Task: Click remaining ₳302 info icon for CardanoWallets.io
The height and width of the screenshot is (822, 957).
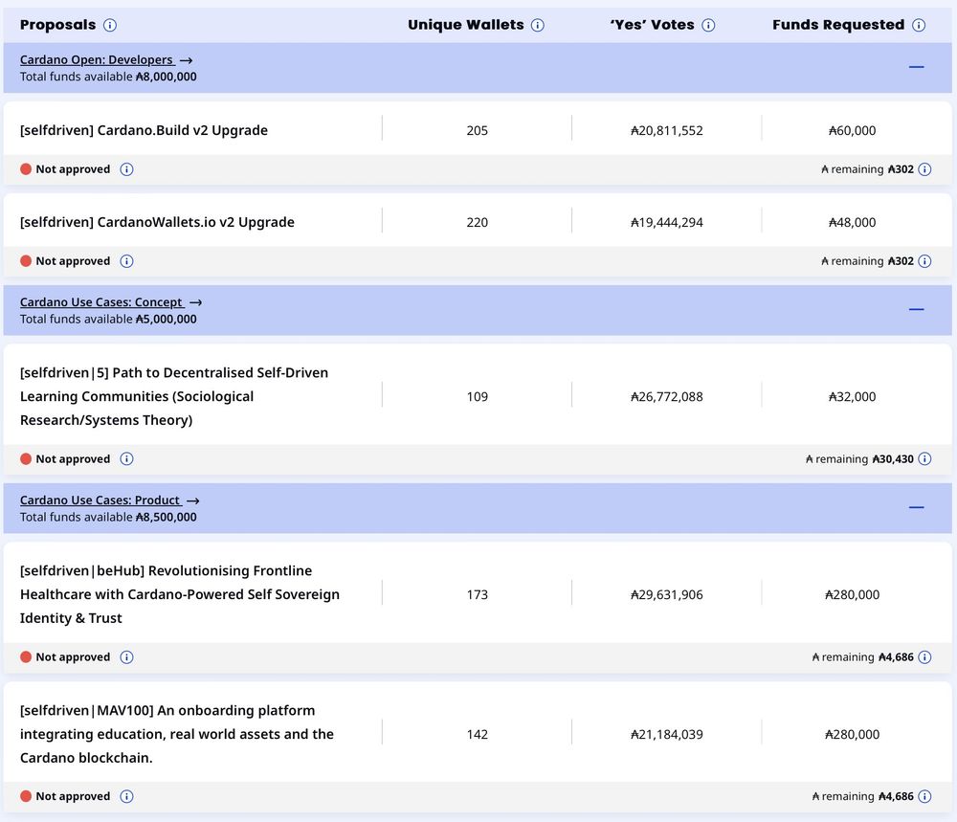Action: point(924,261)
